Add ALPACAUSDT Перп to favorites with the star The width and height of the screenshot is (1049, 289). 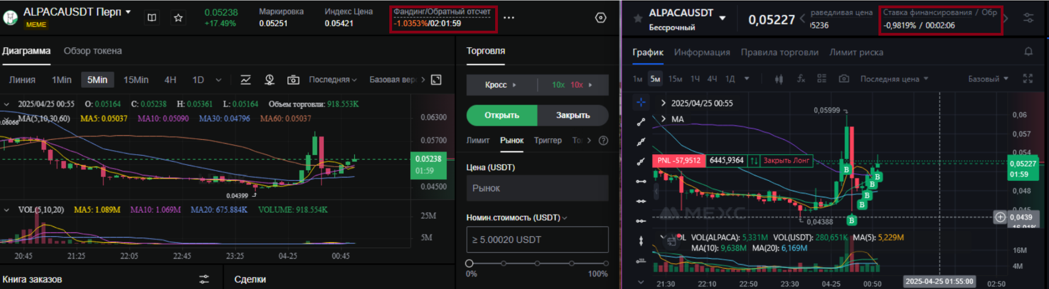click(x=178, y=18)
